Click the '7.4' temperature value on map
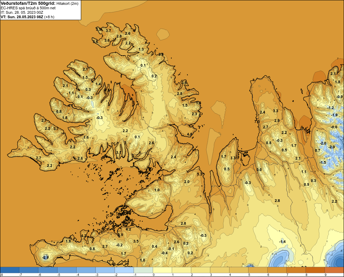The height and width of the screenshot is (277, 344). point(304,129)
